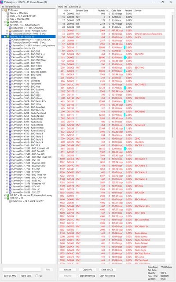176x282 pixels.
Task: Collapse the TDT PID = 20 node
Action: (5, 198)
